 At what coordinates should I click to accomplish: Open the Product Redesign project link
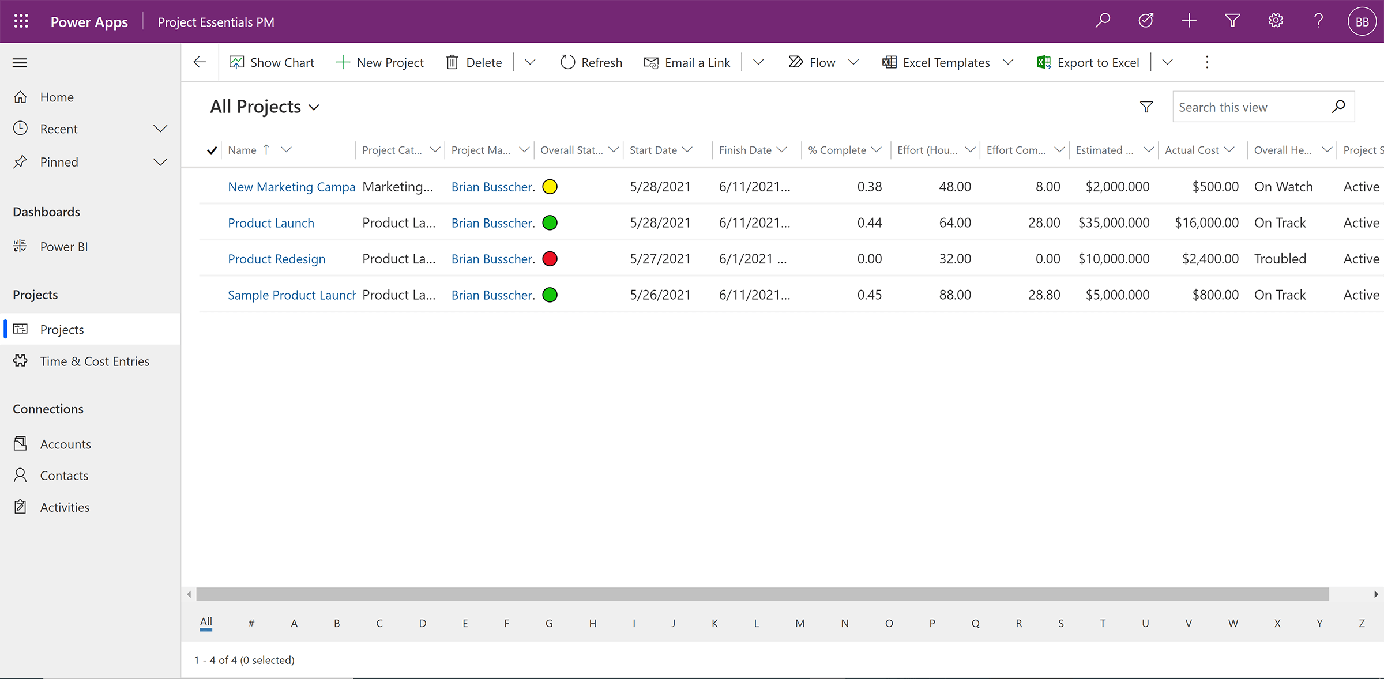(x=276, y=259)
